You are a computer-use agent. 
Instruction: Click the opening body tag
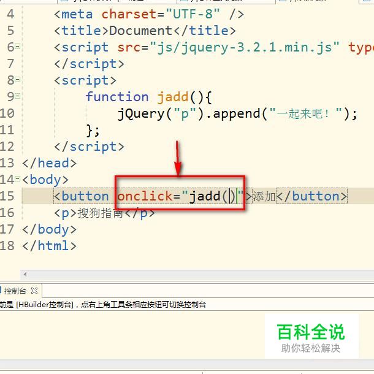tap(45, 180)
